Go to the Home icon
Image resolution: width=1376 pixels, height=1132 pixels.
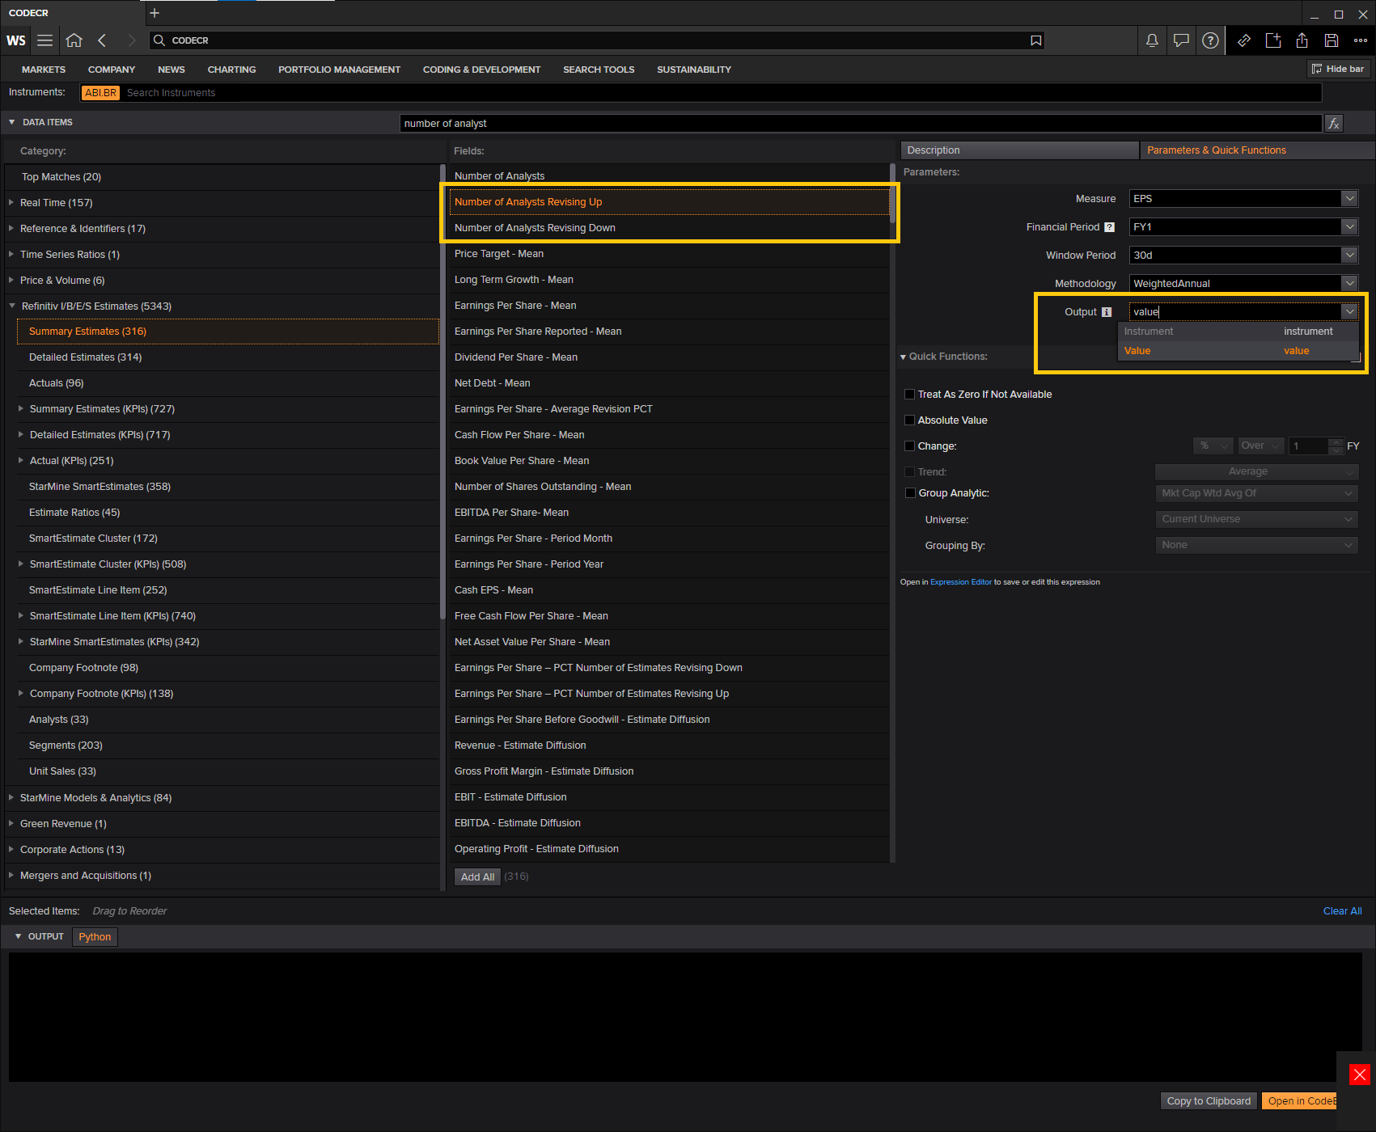click(x=74, y=40)
